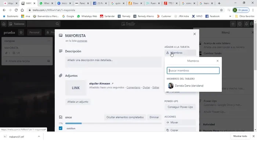Click the card template icon in compras list

tap(48, 61)
